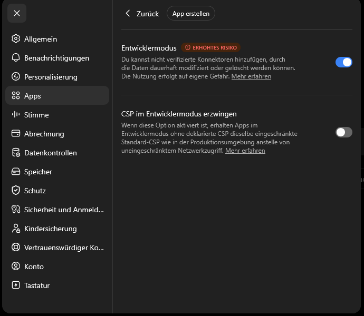Open Mehr erfahren link under CSP option

[x=245, y=151]
